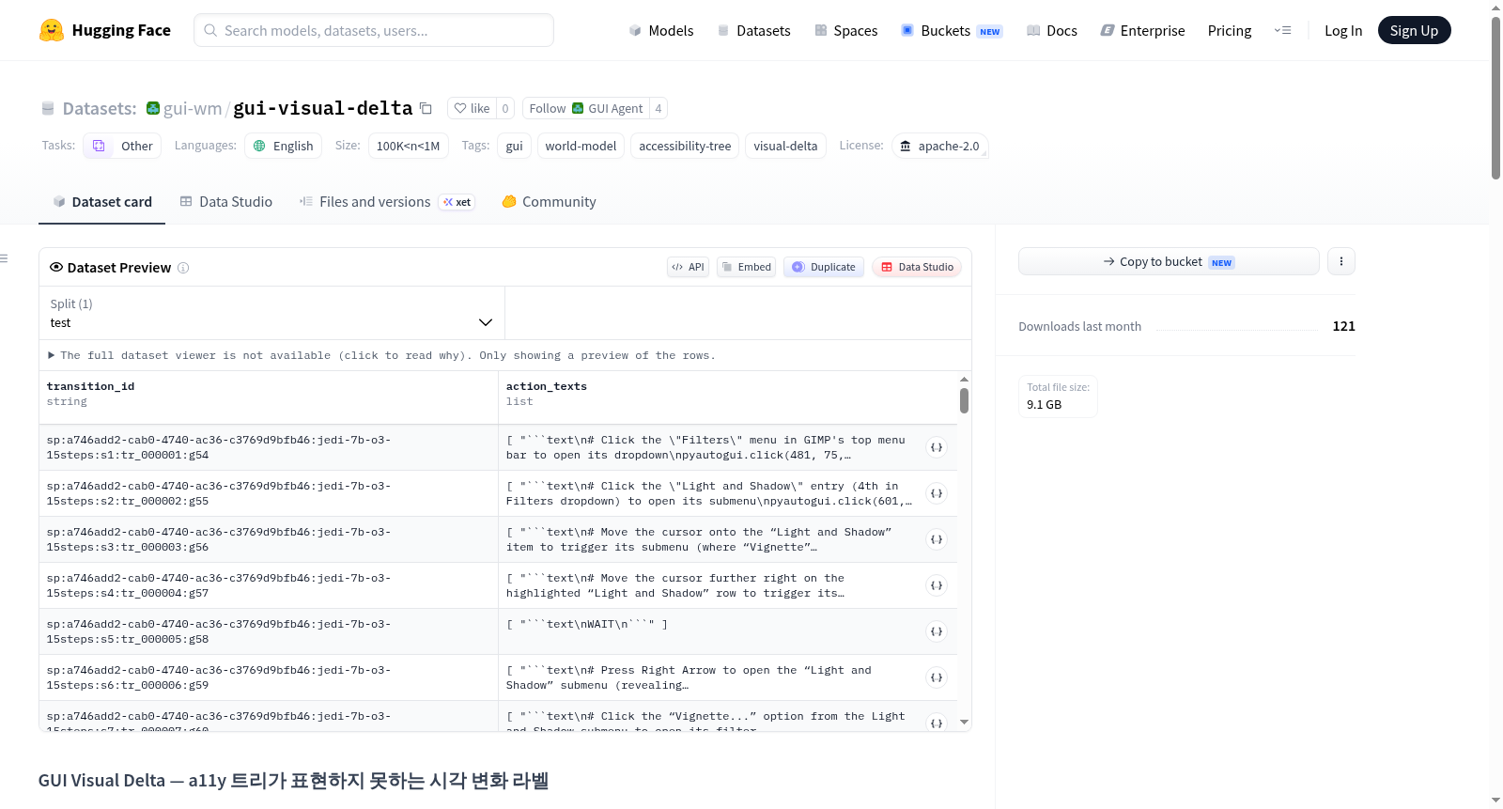Open the Hugging Face home logo
1503x809 pixels.
pos(104,30)
